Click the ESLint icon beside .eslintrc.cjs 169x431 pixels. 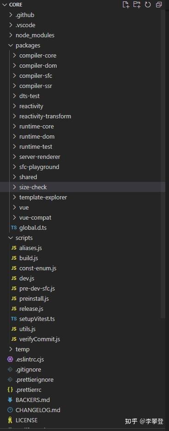(10, 360)
